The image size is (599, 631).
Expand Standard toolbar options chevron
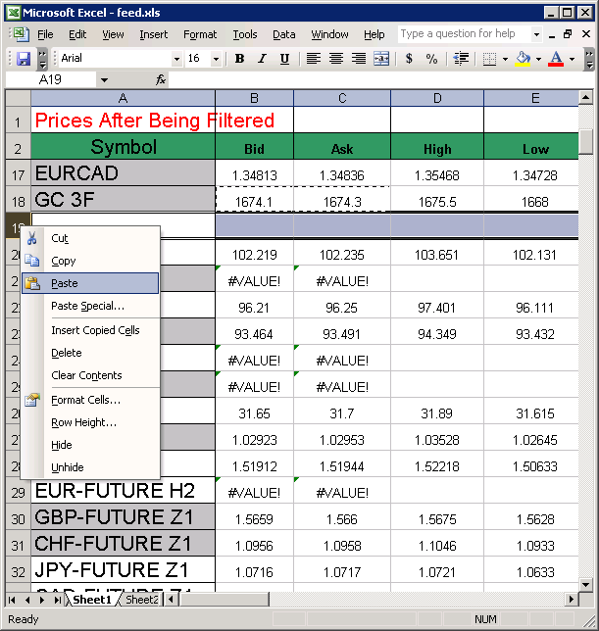[x=42, y=59]
